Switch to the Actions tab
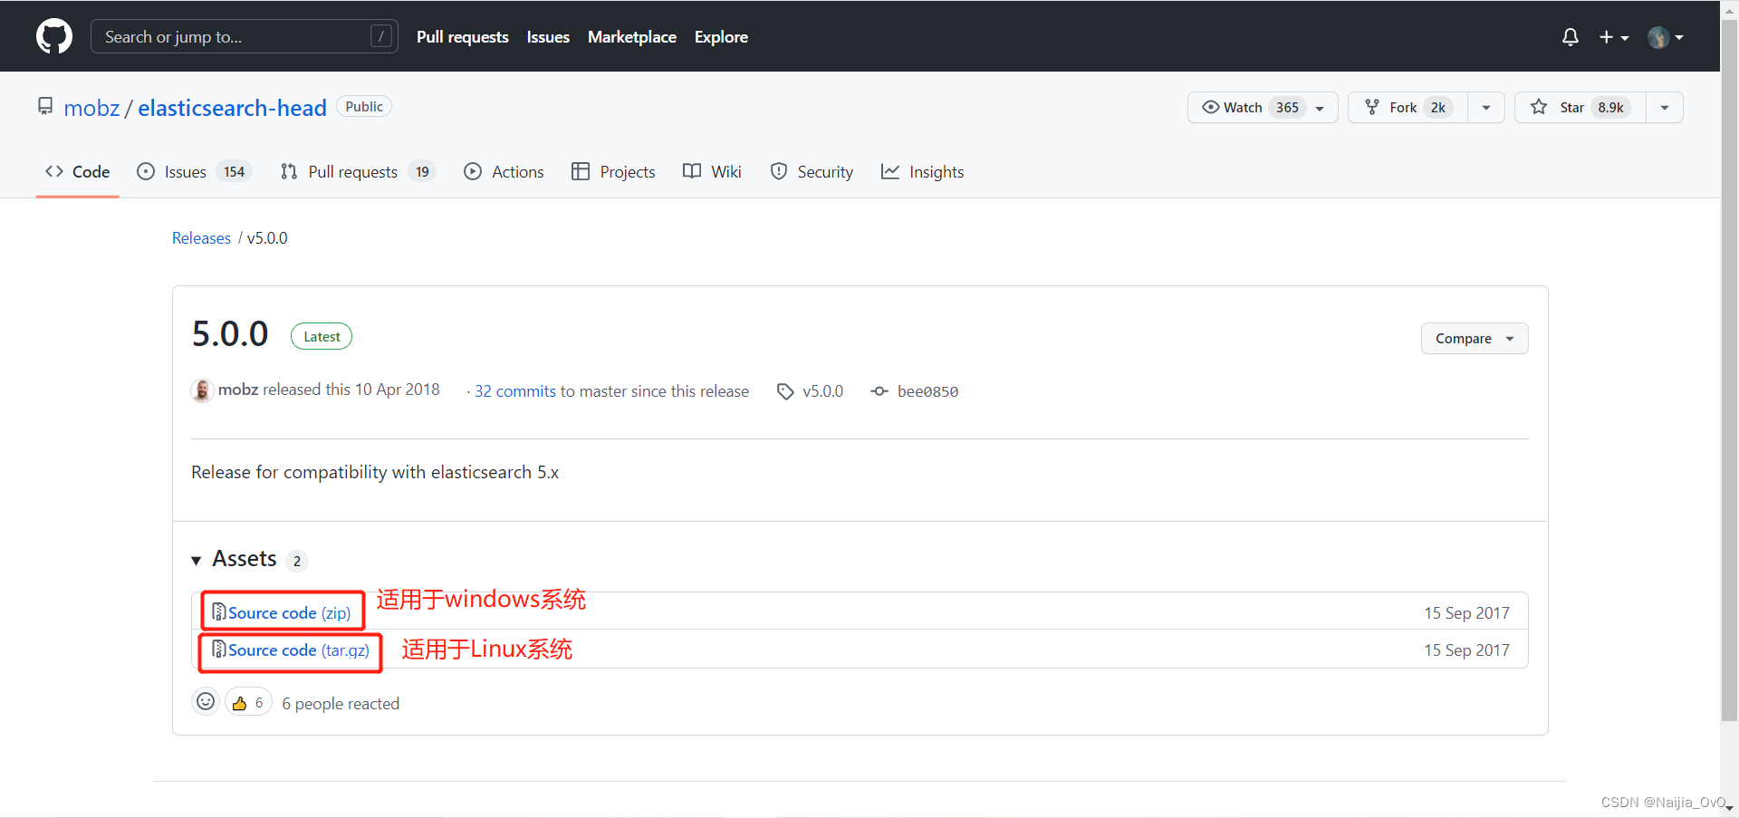Viewport: 1739px width, 818px height. (504, 172)
